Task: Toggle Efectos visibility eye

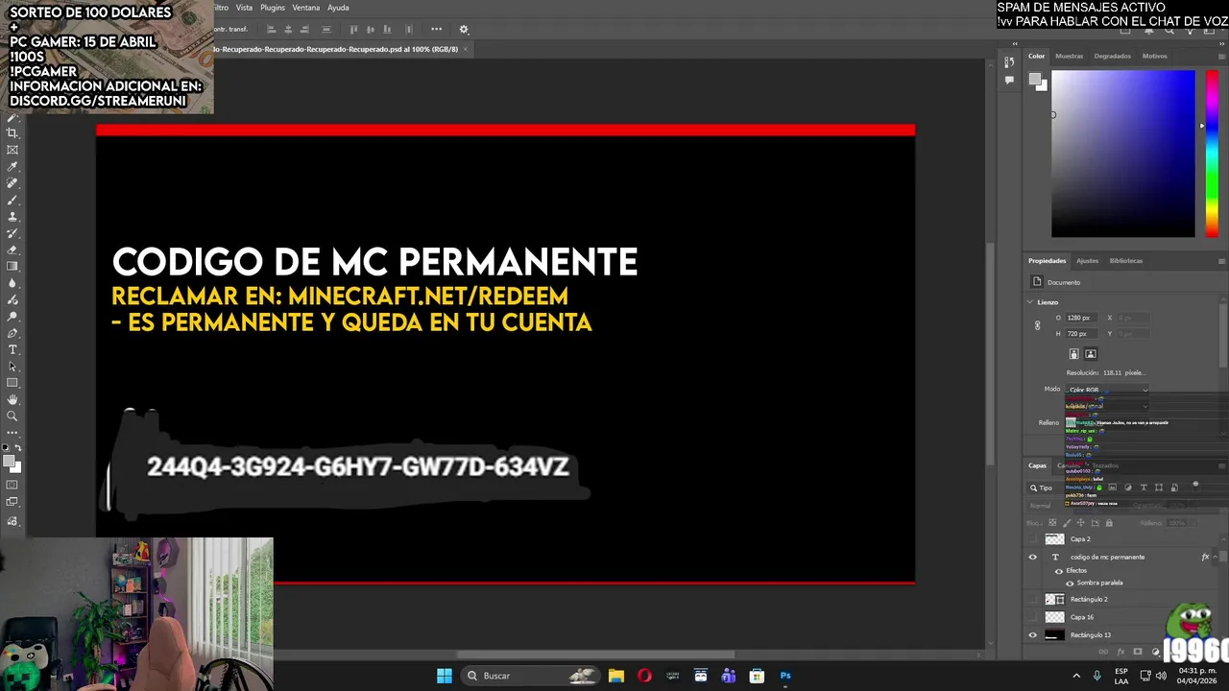Action: pos(1059,570)
